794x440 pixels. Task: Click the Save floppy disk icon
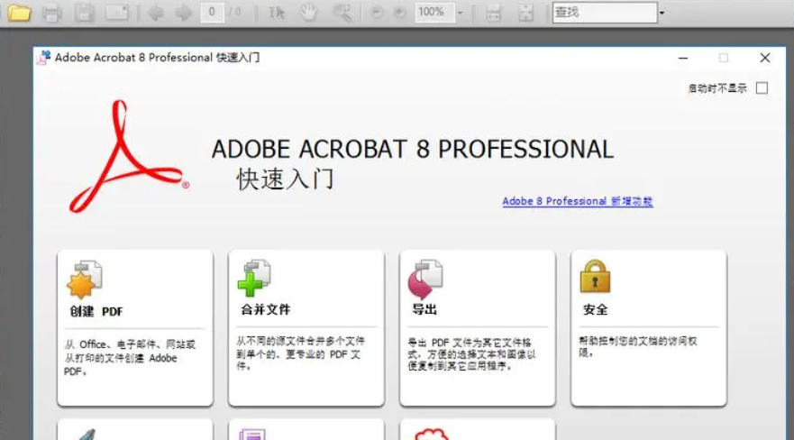(84, 14)
